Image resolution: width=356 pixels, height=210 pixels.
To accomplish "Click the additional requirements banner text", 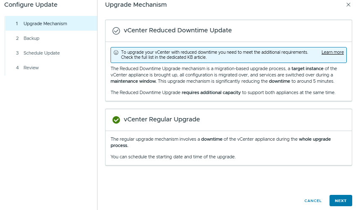I will click(x=214, y=55).
